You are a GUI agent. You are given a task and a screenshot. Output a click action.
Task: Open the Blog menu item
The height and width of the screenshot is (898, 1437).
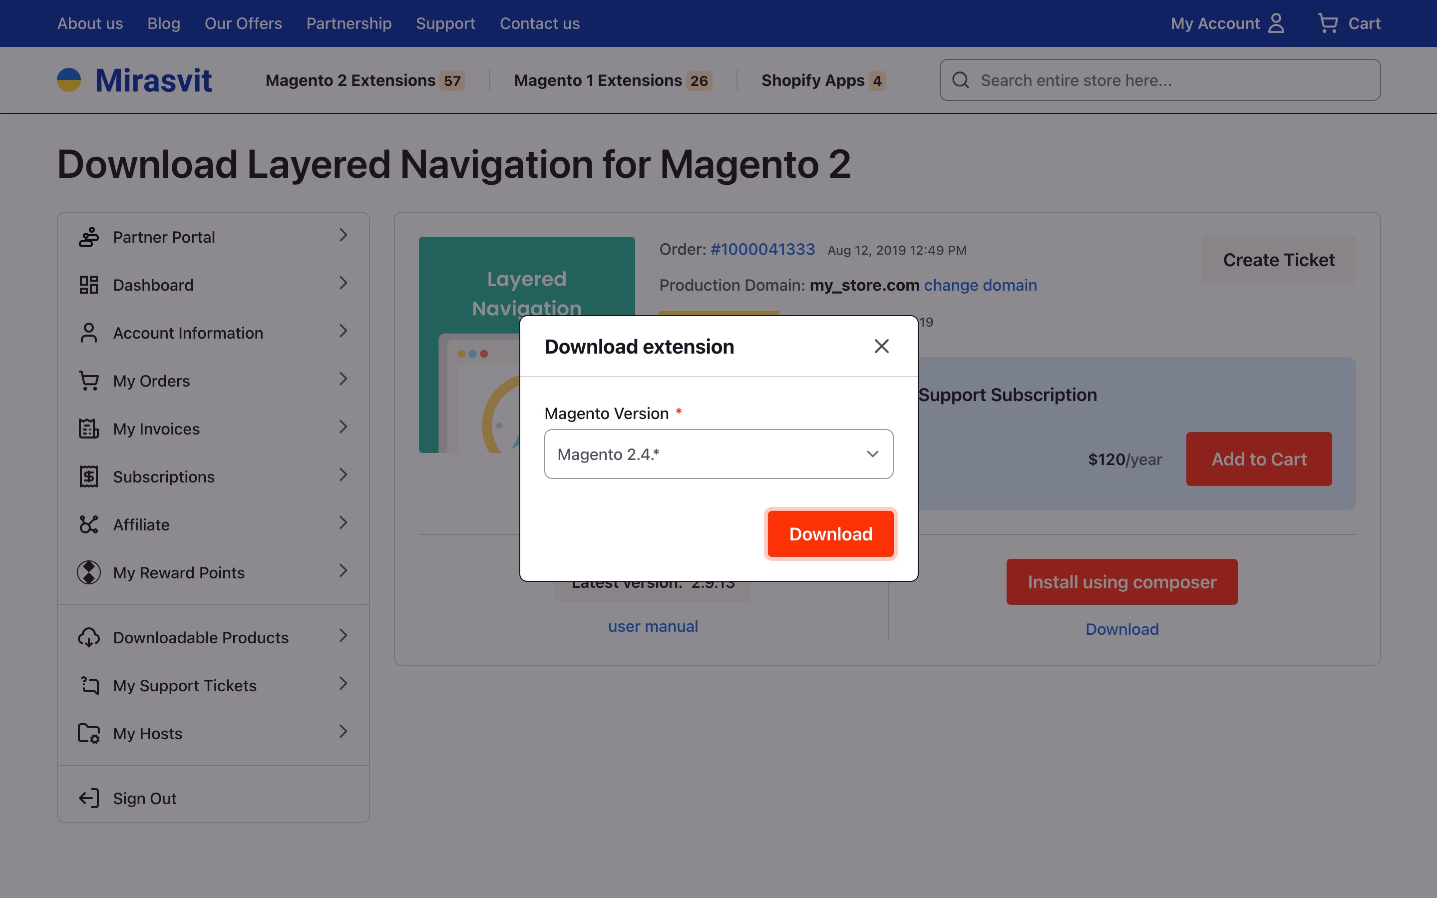coord(164,23)
